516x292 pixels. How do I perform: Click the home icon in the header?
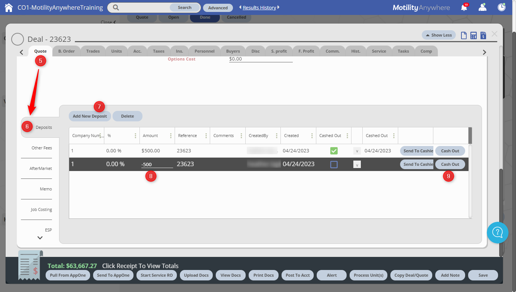(9, 7)
